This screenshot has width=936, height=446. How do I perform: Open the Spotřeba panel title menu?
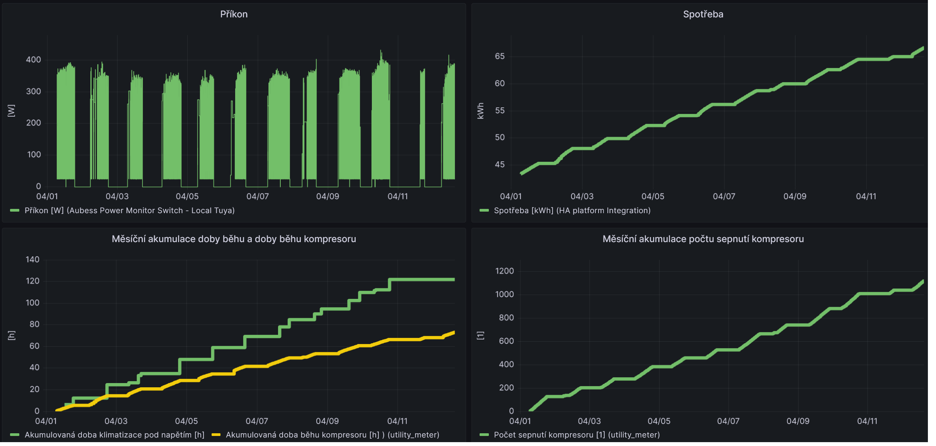[703, 14]
